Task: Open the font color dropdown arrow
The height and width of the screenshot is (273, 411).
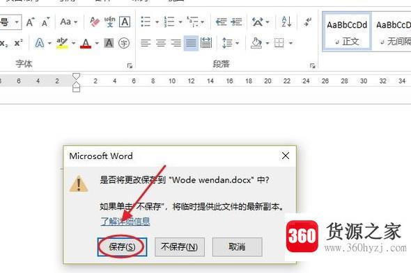Action: pyautogui.click(x=97, y=43)
